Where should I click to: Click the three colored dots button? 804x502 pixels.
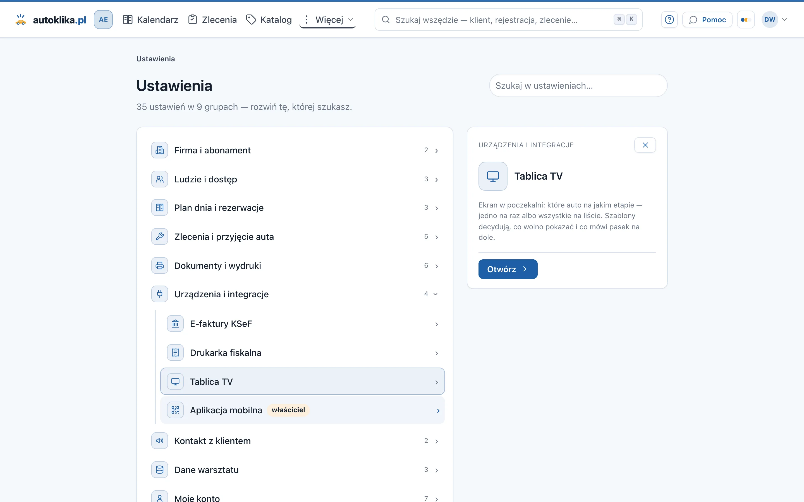pyautogui.click(x=746, y=20)
